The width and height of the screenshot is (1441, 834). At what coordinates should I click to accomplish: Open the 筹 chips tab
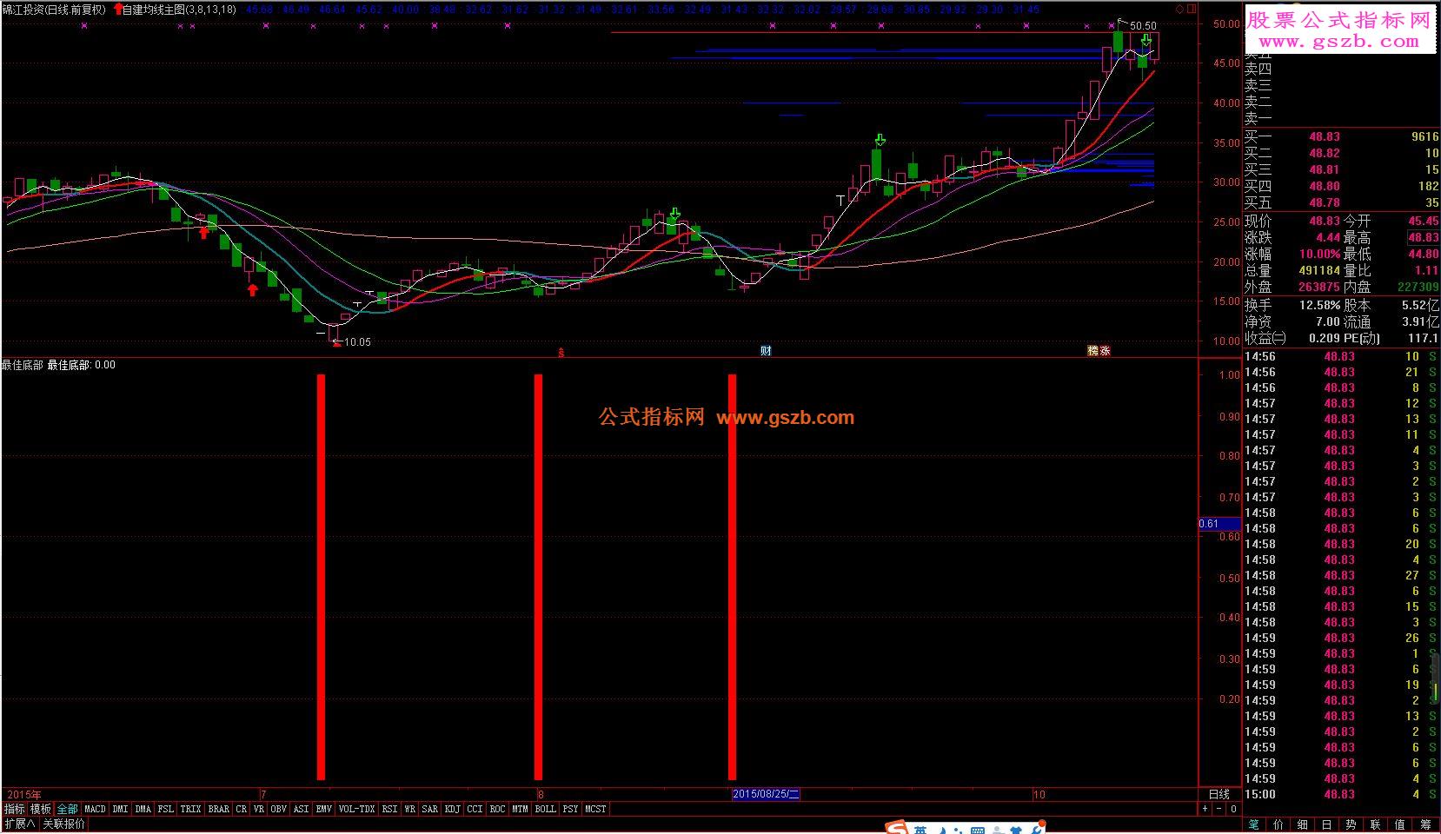point(1425,824)
